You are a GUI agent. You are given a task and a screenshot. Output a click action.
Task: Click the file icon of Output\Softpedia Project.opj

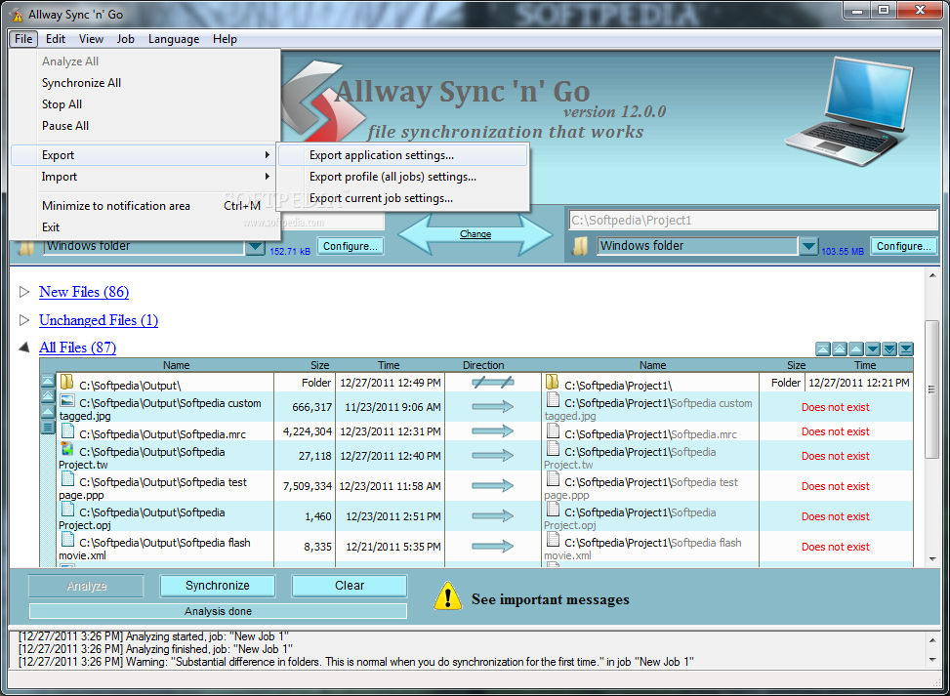(x=68, y=510)
